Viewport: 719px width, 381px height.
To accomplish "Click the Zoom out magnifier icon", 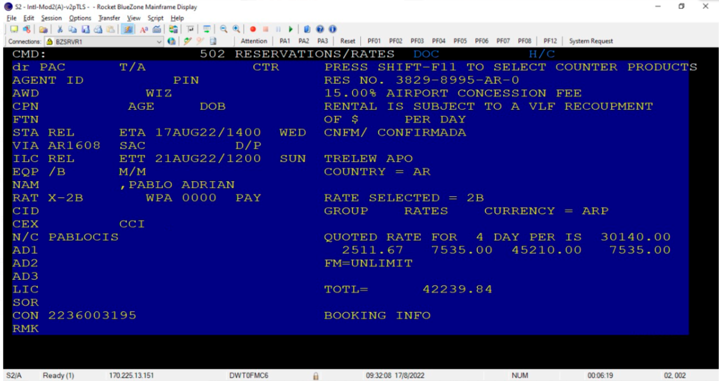I will pos(223,29).
